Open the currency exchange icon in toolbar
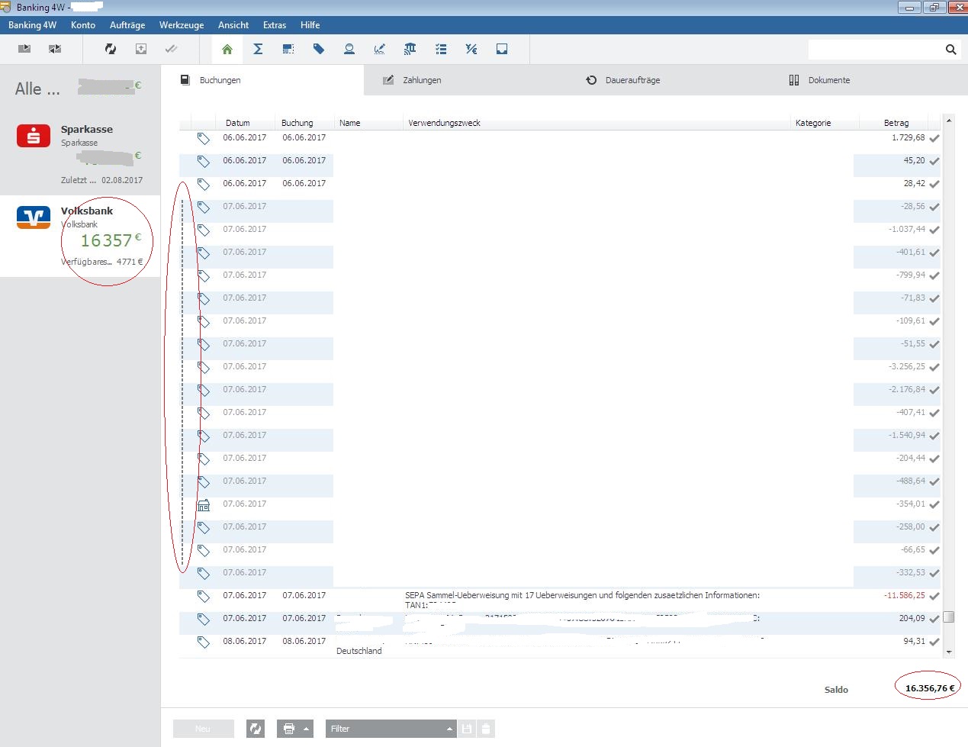 click(471, 50)
